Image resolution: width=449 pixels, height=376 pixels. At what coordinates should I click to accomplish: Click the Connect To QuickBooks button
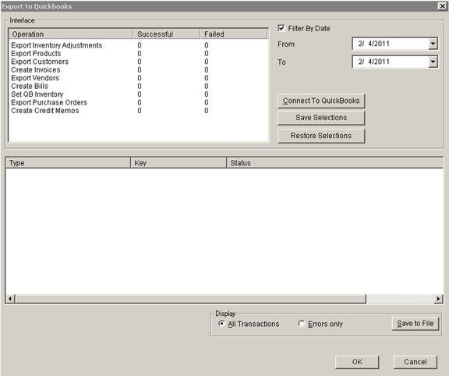pyautogui.click(x=321, y=101)
